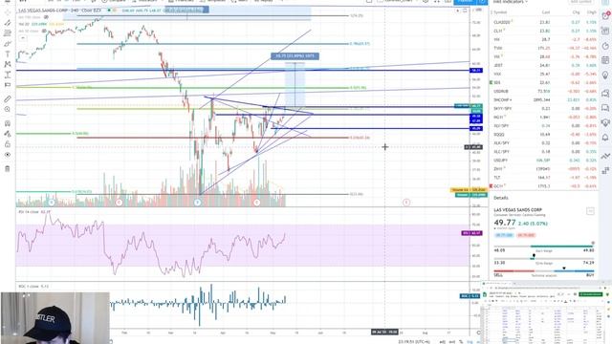Click the green Share button in Google Sheets
This screenshot has width=612, height=344.
click(590, 294)
